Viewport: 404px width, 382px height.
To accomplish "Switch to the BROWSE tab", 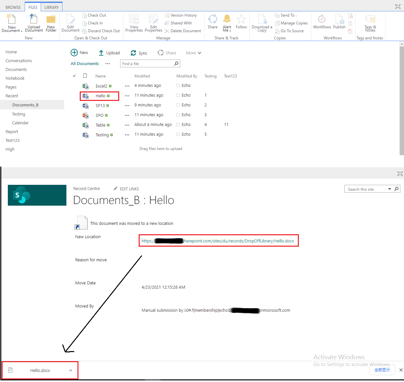I will coord(12,6).
